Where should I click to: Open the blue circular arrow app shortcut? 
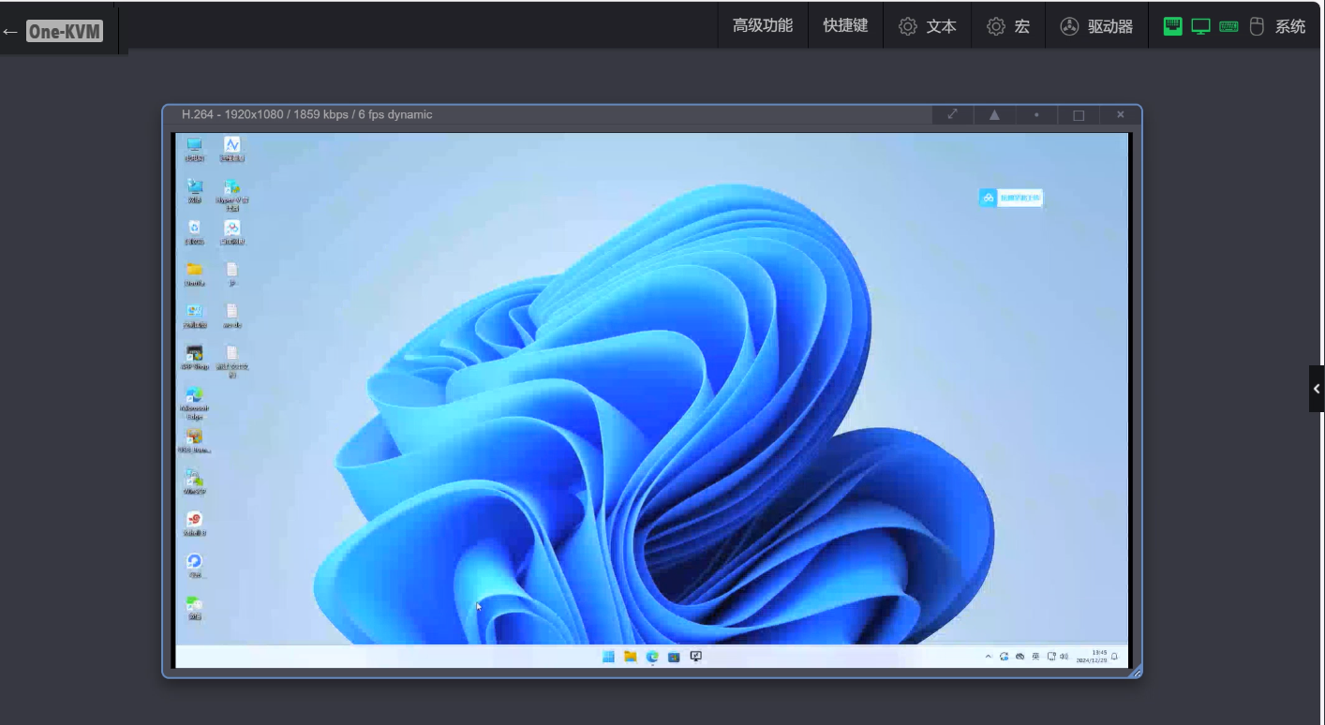pyautogui.click(x=194, y=565)
